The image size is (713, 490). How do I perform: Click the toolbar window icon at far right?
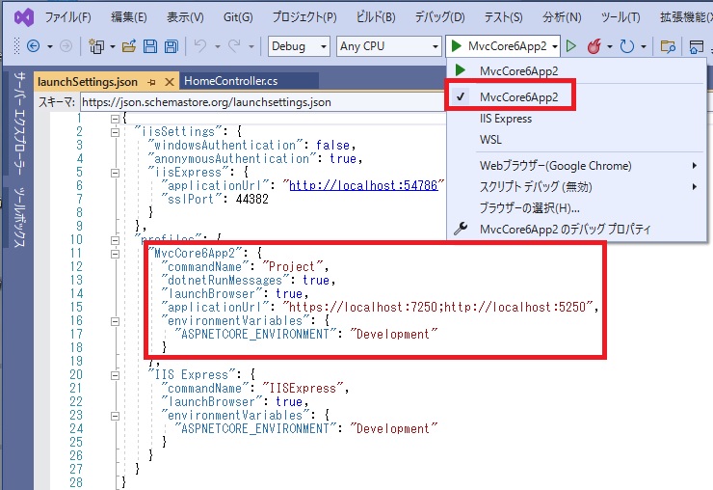697,46
